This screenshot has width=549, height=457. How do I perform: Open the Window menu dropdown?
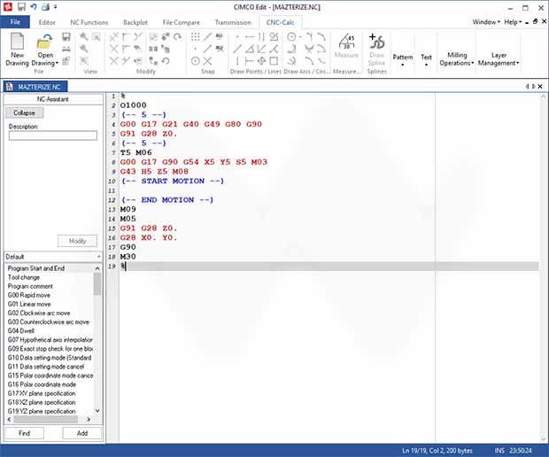(486, 22)
